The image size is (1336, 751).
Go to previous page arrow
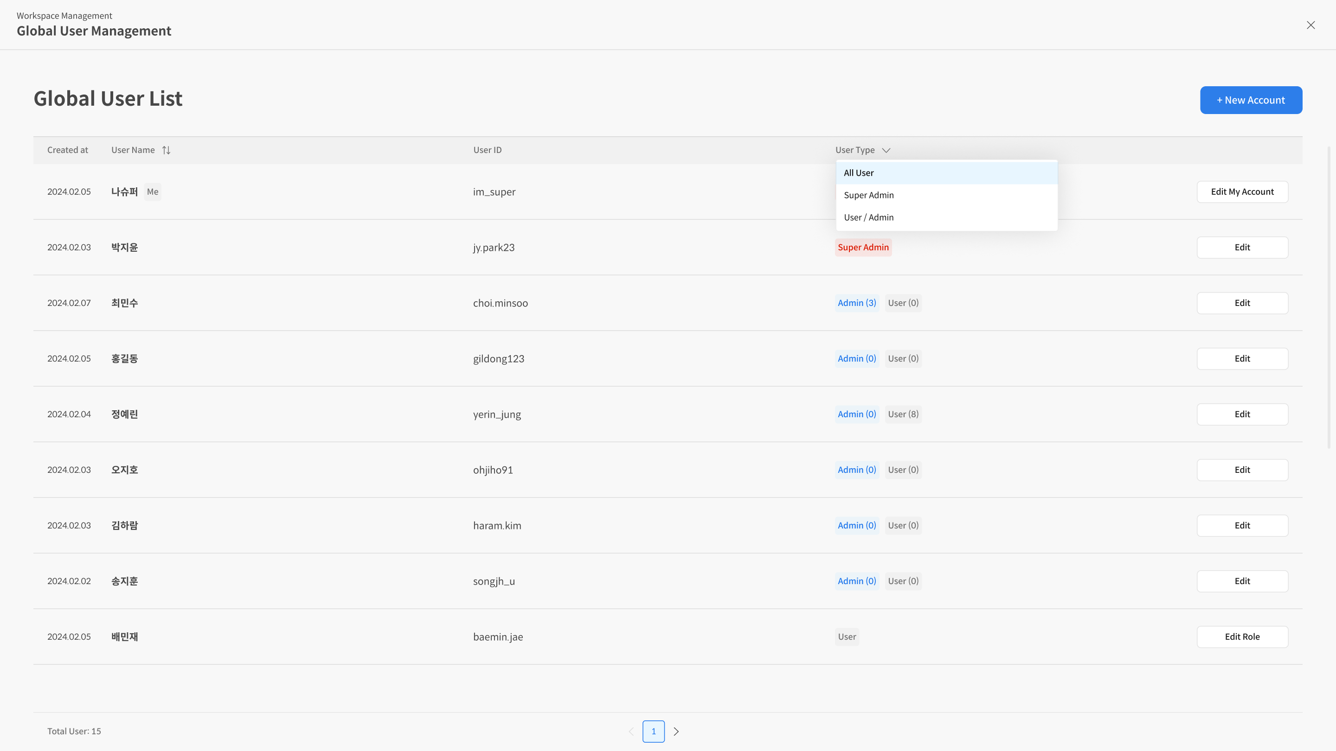[631, 732]
